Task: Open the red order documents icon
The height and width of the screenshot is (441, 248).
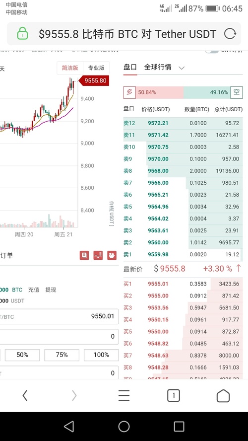Action: [x=84, y=255]
